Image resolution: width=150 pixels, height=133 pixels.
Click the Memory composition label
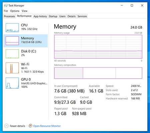[x=65, y=65]
